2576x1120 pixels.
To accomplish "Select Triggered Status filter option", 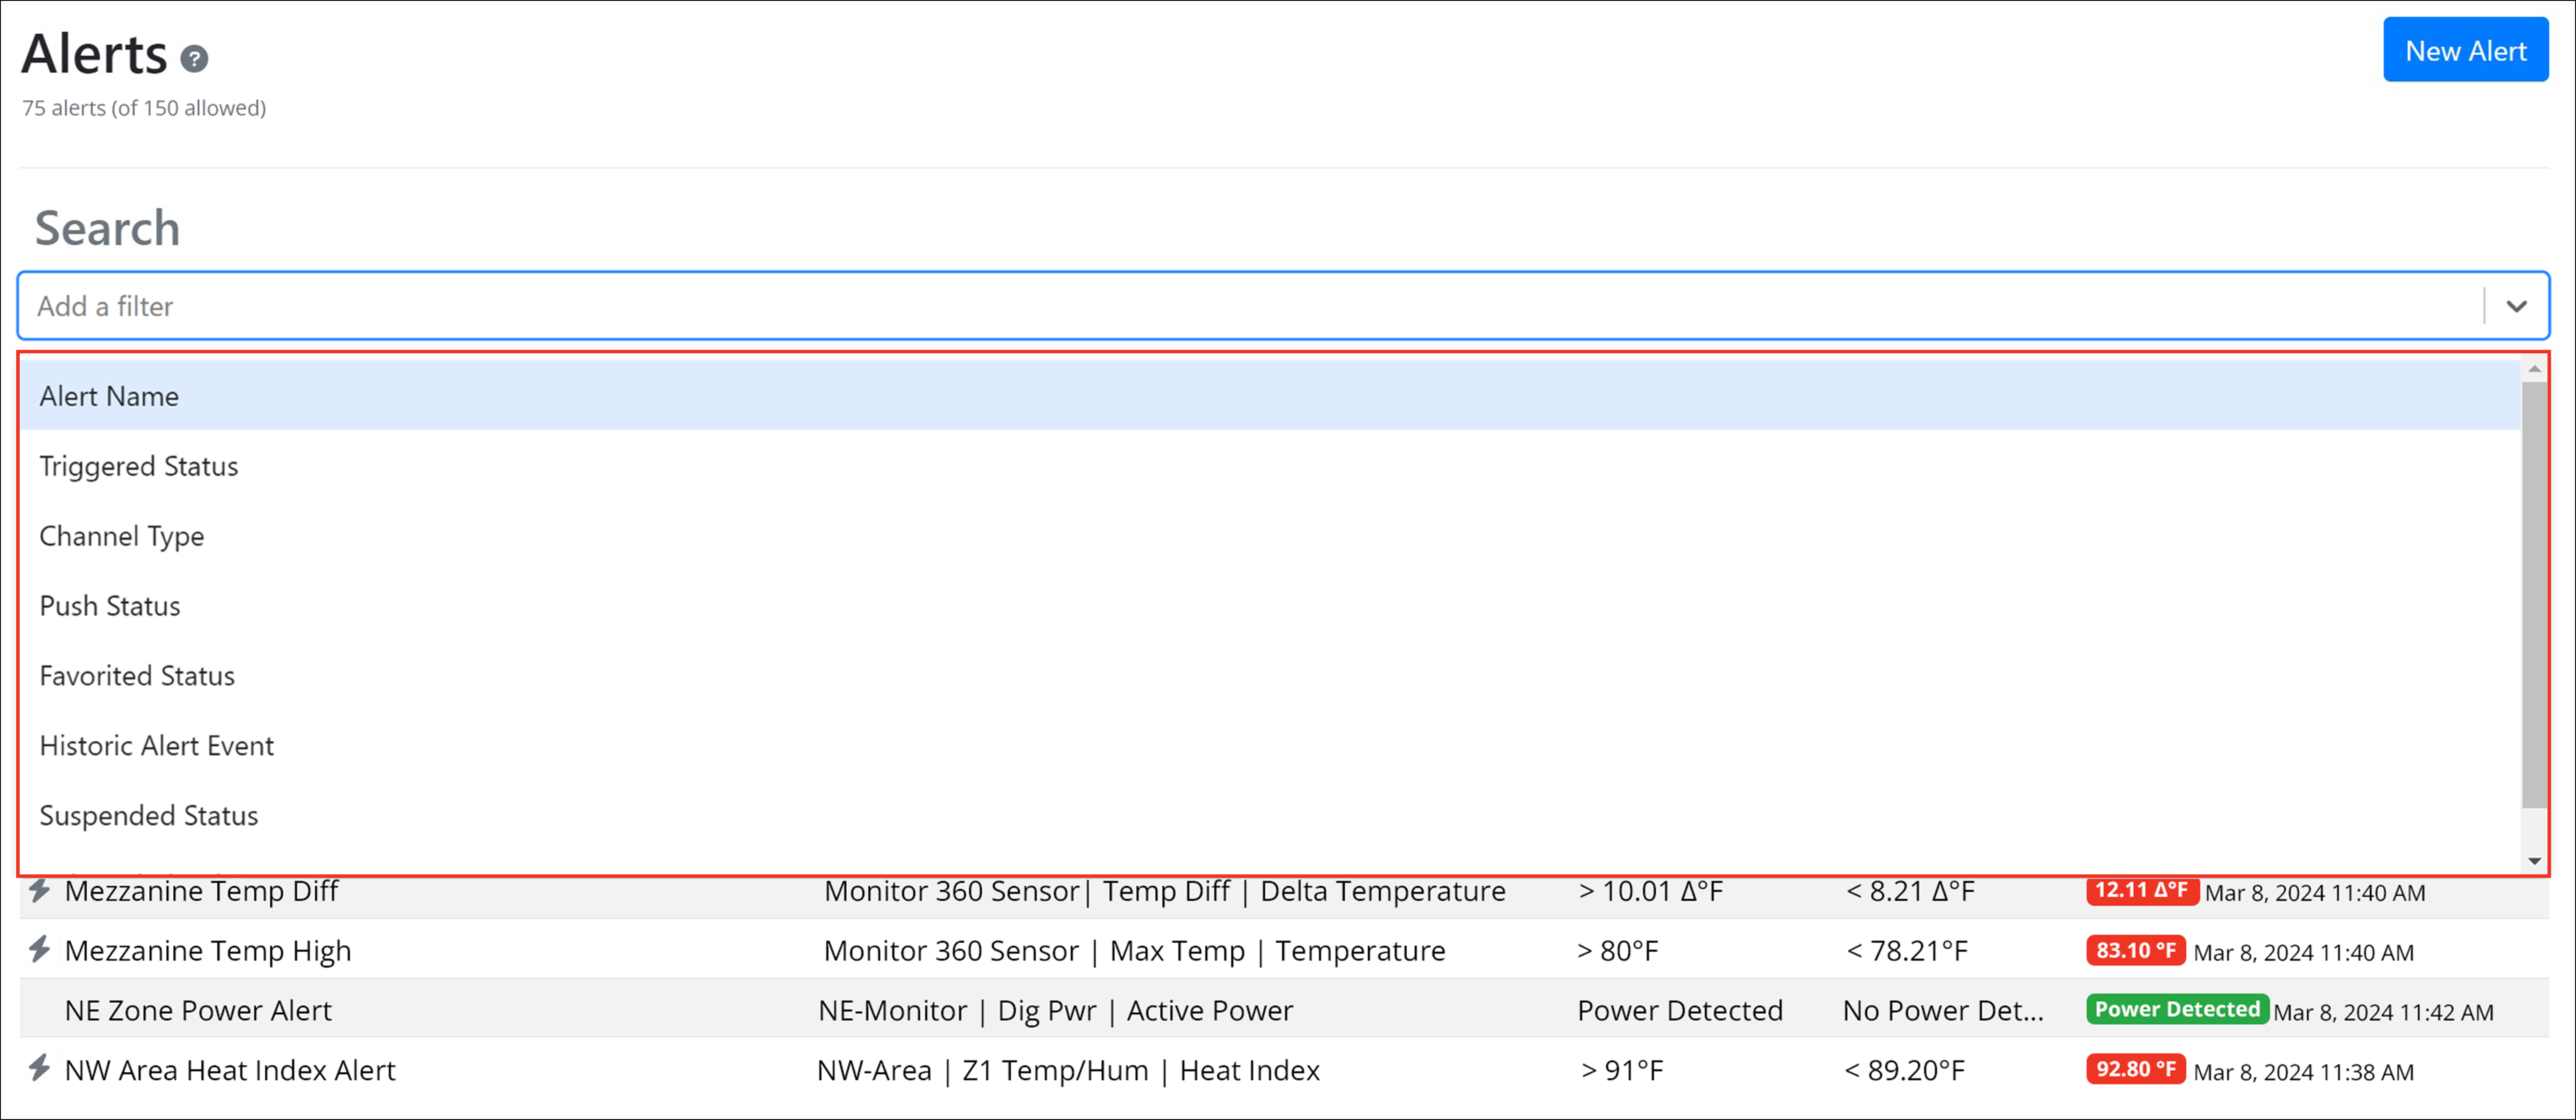I will [139, 466].
